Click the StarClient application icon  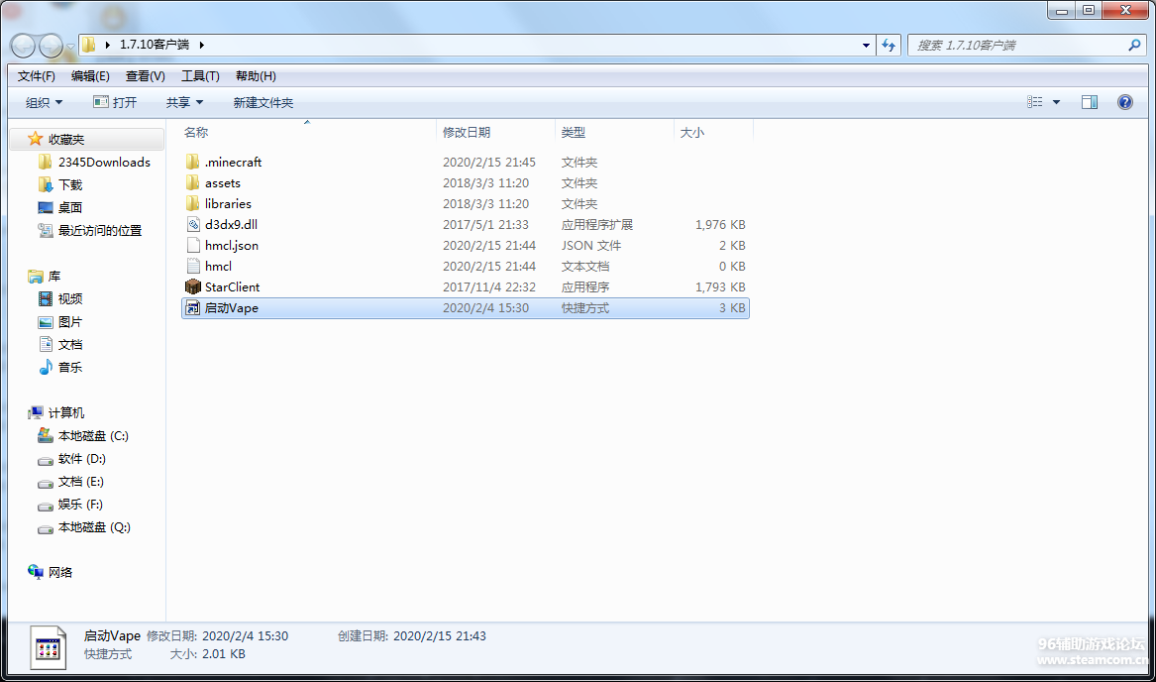pos(193,286)
